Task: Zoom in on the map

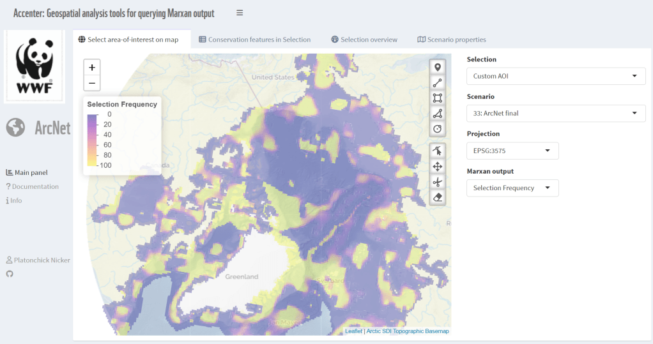Action: coord(92,68)
